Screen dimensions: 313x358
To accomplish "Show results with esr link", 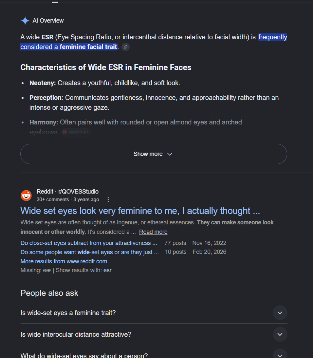I will 107,270.
